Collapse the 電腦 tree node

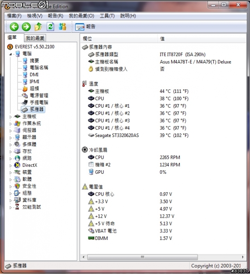(11, 54)
